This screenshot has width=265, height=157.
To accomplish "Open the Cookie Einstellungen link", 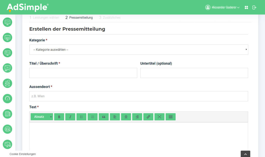I will (22, 154).
